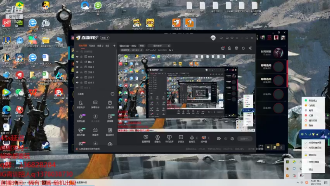Hide the 文本 3 layer
Image resolution: width=330 pixels, height=186 pixels.
[77, 82]
